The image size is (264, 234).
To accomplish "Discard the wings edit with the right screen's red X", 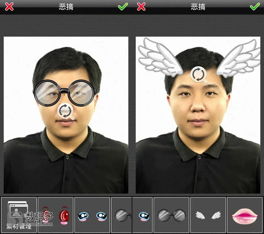I will [x=141, y=7].
